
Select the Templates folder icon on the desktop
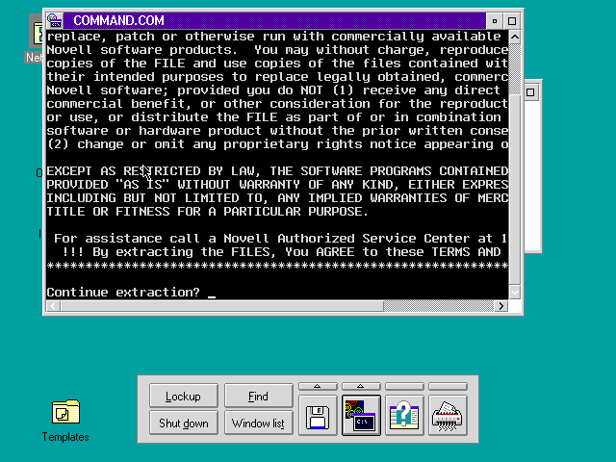(65, 412)
